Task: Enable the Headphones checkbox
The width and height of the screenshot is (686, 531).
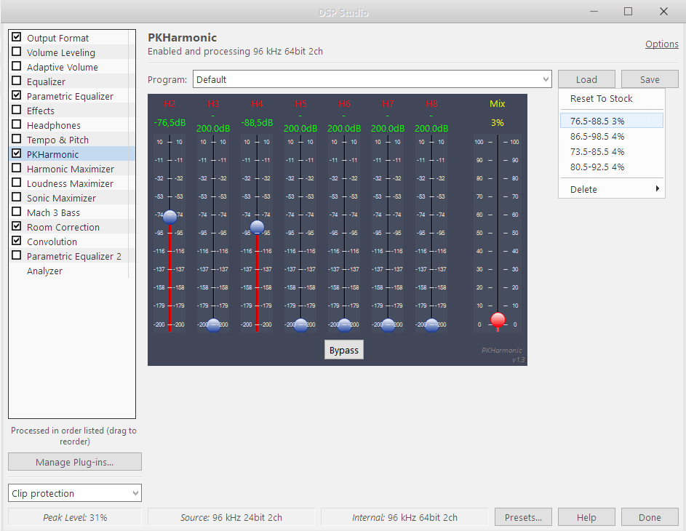Action: click(17, 124)
